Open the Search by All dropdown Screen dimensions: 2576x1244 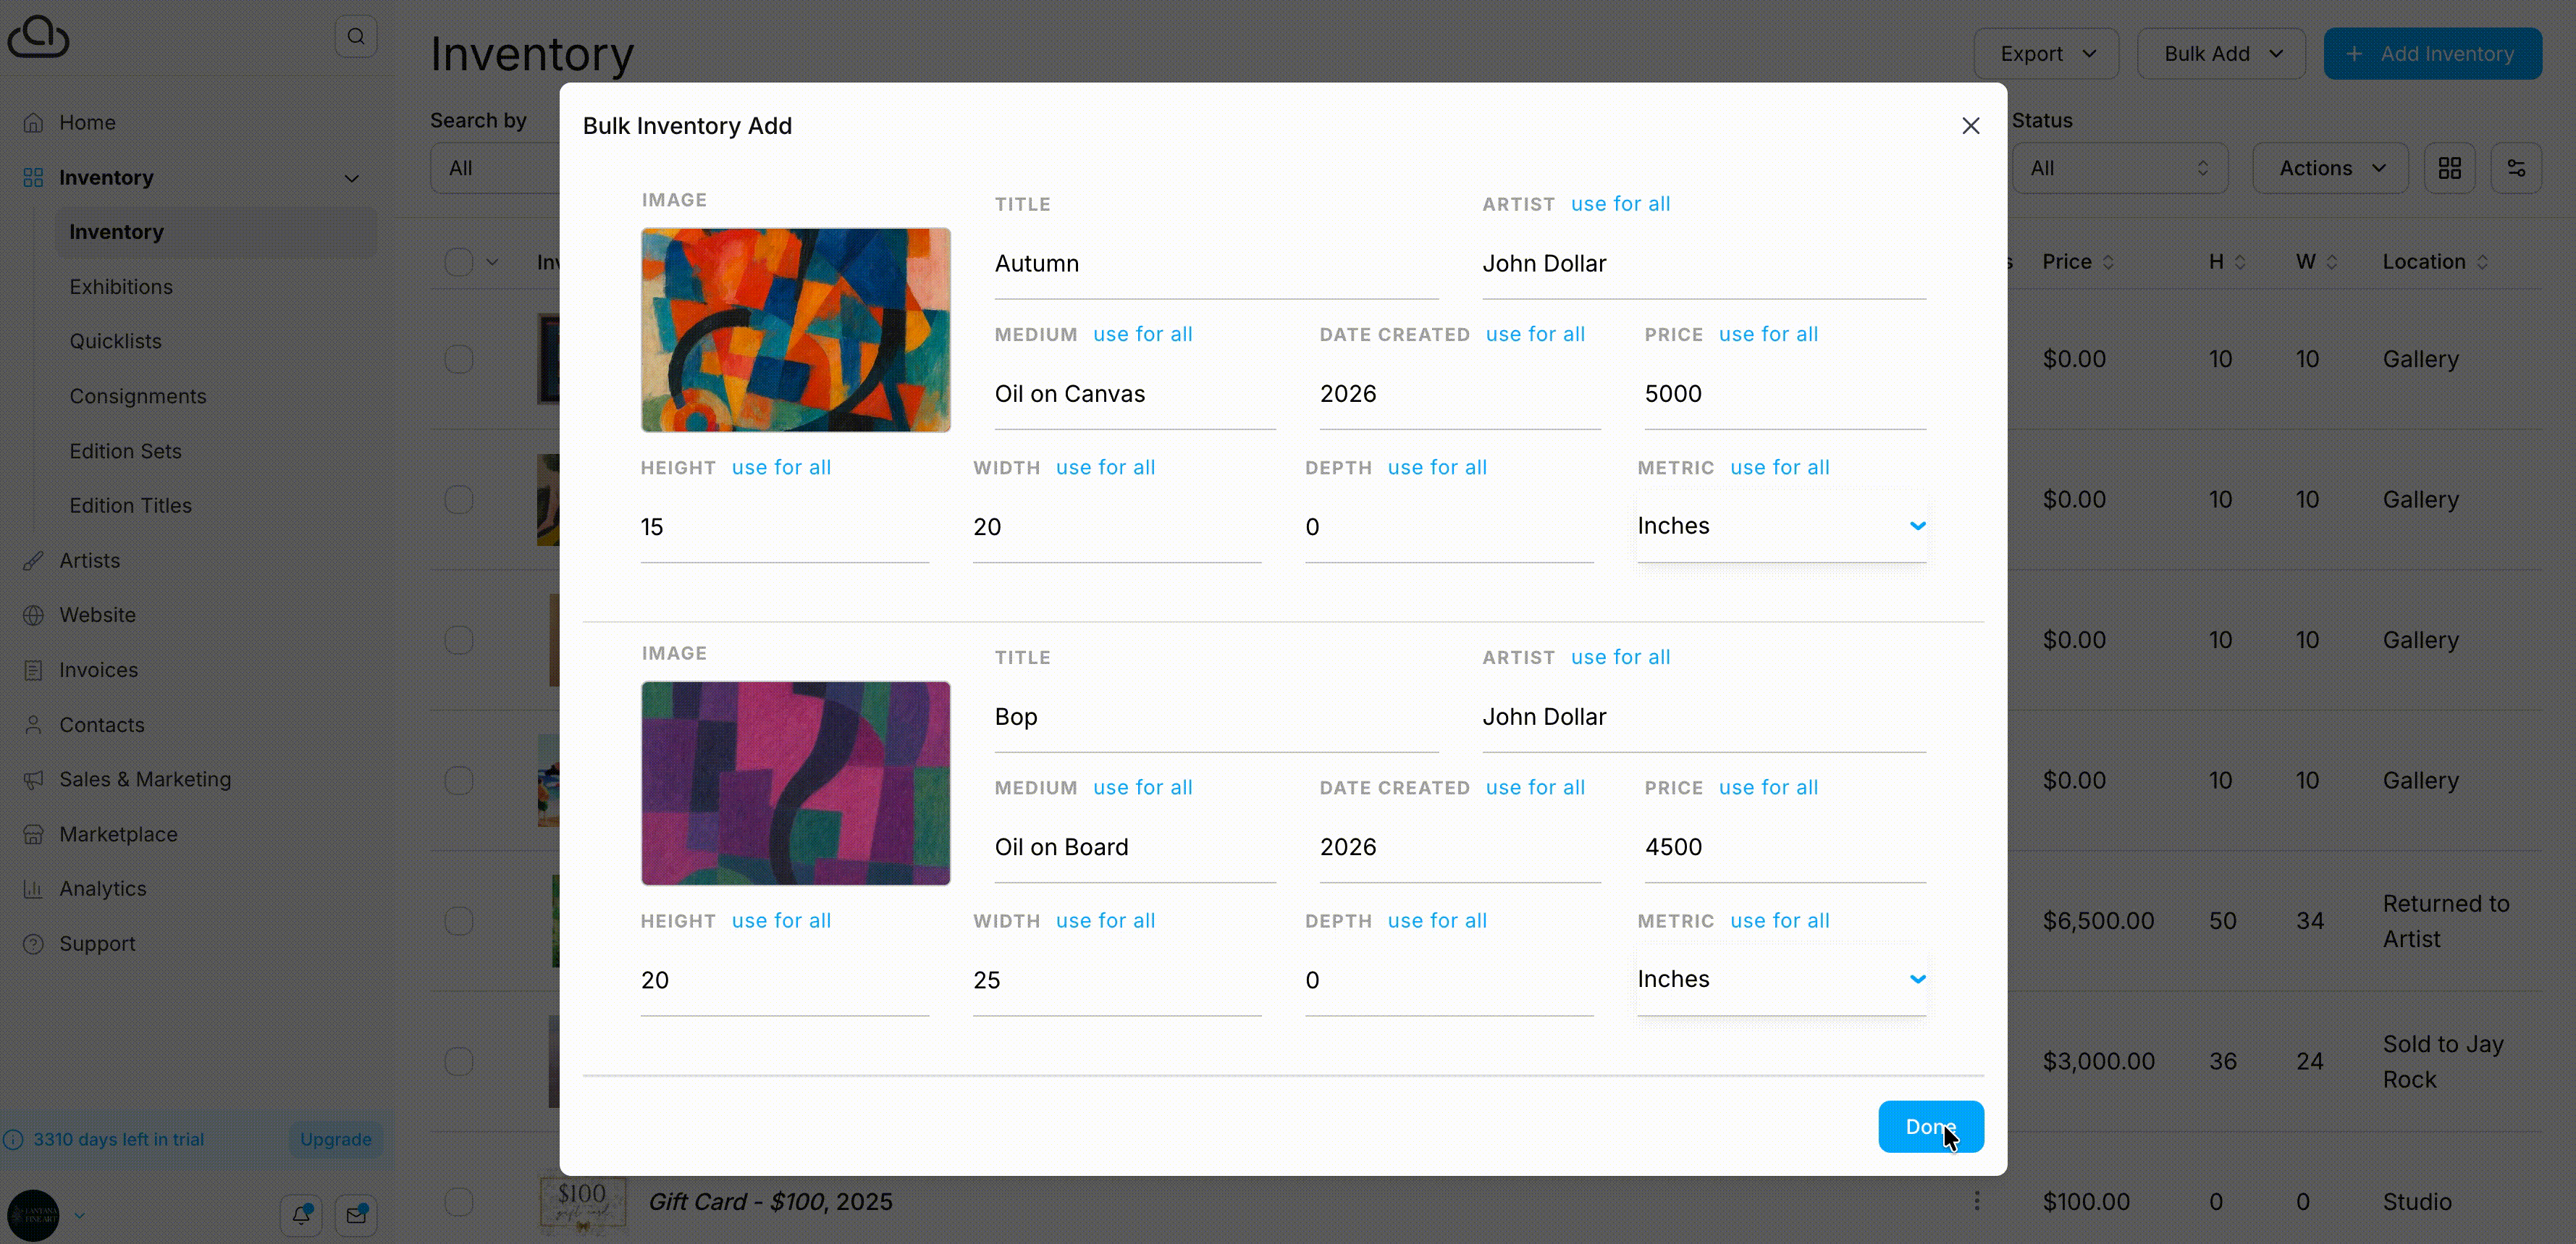point(495,168)
